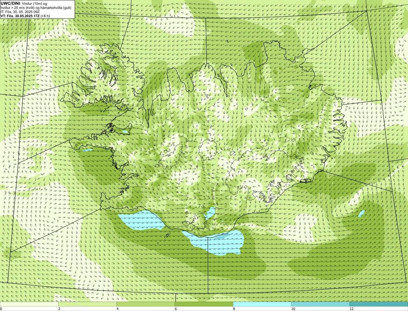Click the legend tick label '10'
The height and width of the screenshot is (311, 408).
[293, 309]
